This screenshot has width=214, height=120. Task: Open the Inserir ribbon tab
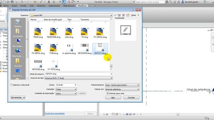tap(14, 6)
